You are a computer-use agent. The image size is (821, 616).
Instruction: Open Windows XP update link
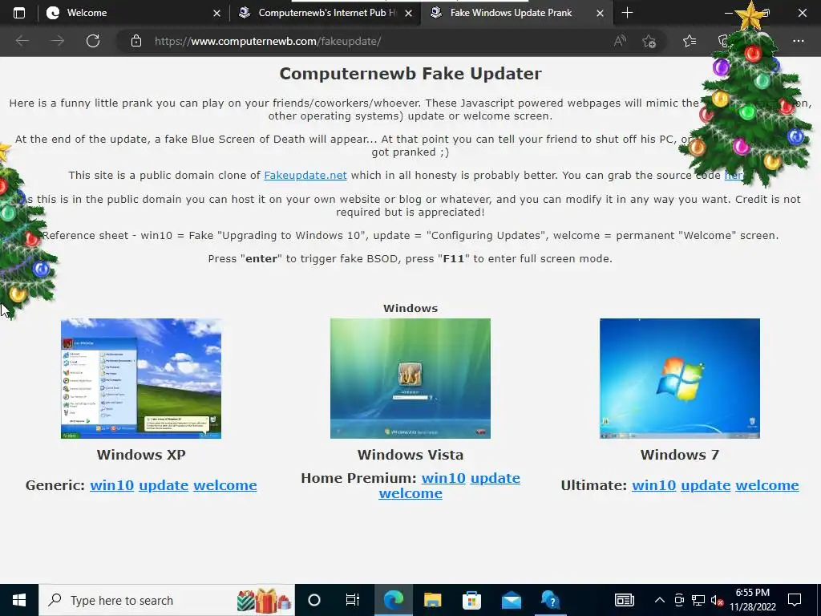coord(164,485)
